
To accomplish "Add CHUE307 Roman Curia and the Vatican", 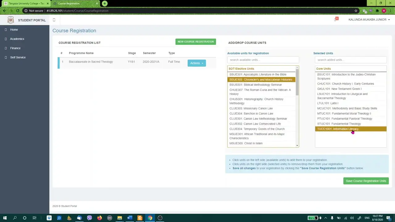I will click(x=261, y=92).
